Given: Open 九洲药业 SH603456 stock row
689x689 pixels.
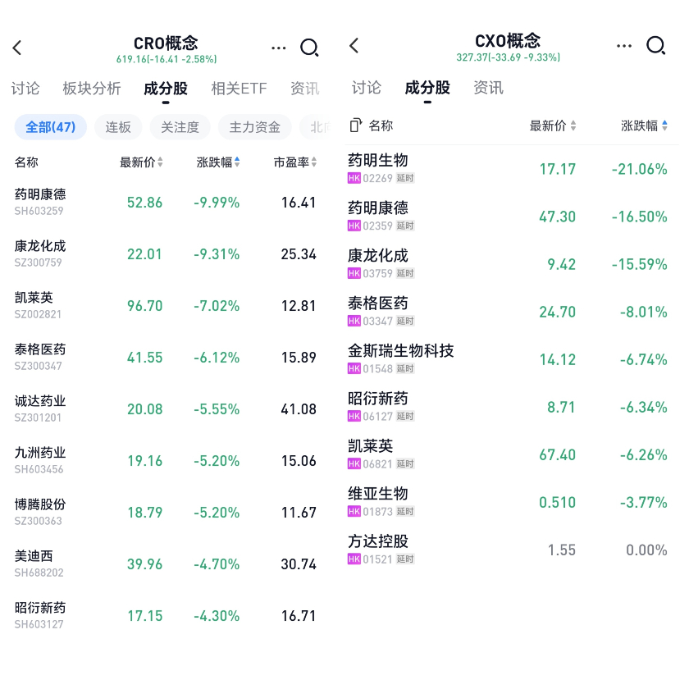Looking at the screenshot, I should click(x=165, y=460).
